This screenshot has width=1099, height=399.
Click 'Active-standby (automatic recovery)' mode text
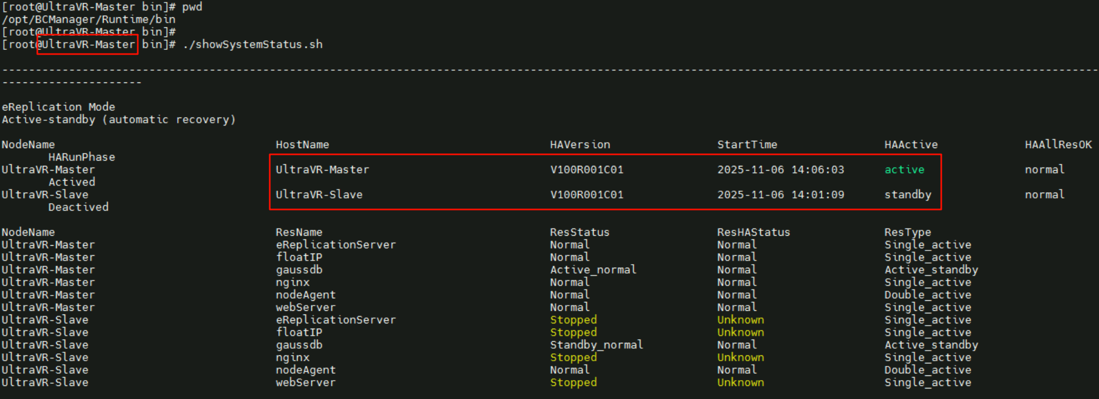pyautogui.click(x=118, y=120)
